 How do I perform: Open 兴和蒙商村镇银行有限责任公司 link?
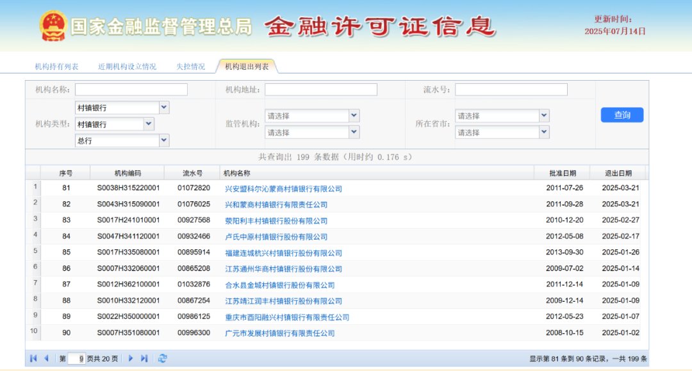pyautogui.click(x=276, y=204)
